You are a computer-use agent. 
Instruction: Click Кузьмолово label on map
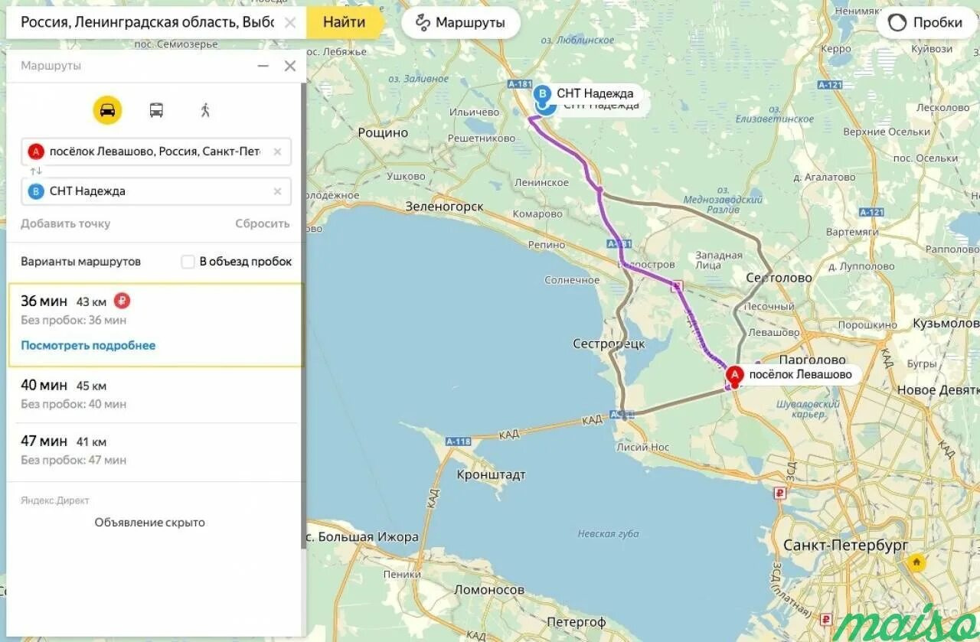click(x=946, y=324)
